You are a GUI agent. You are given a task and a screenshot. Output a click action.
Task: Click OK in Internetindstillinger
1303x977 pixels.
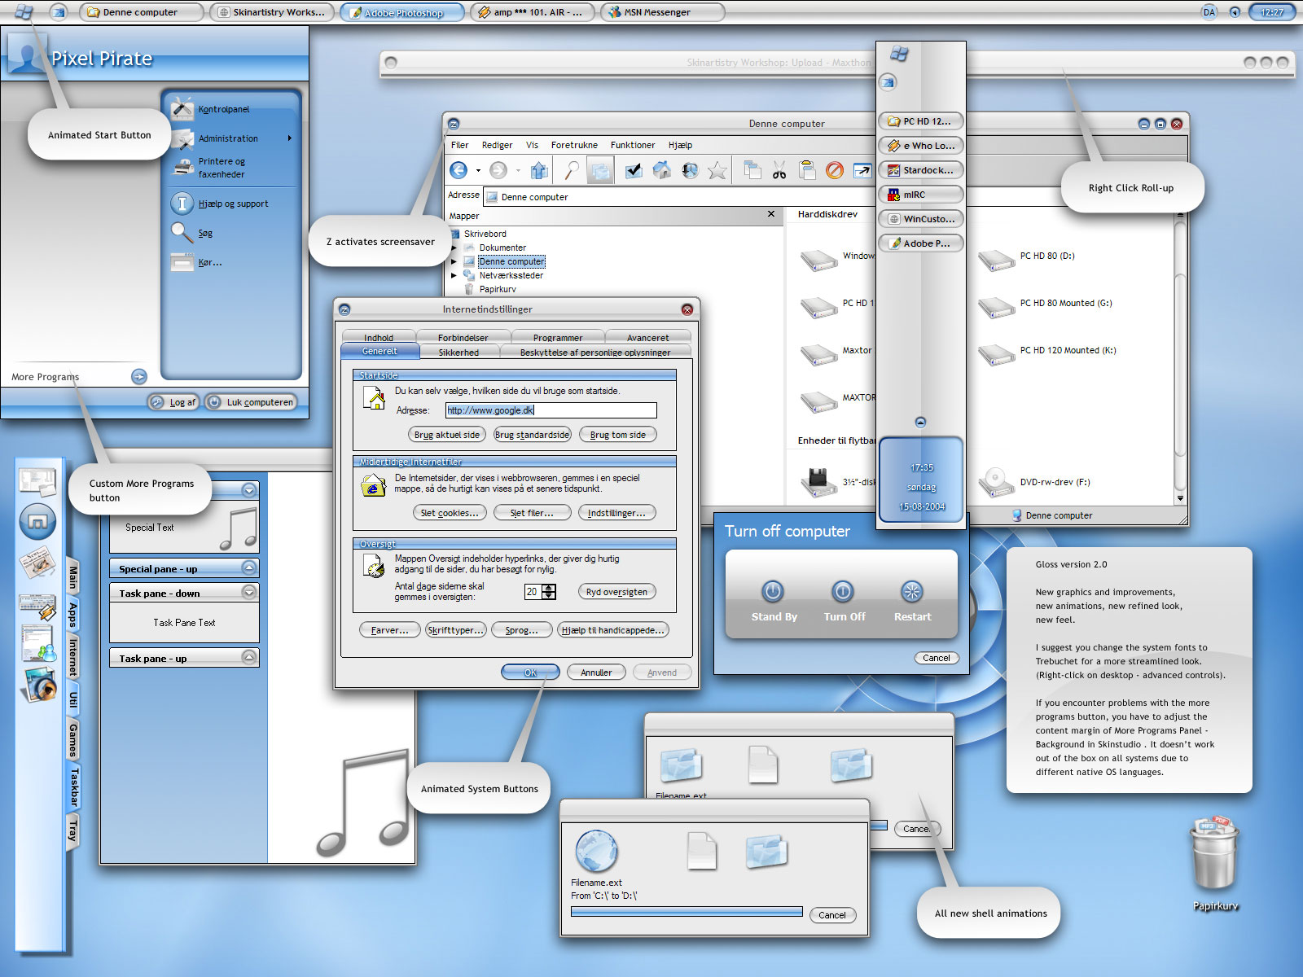coord(530,673)
